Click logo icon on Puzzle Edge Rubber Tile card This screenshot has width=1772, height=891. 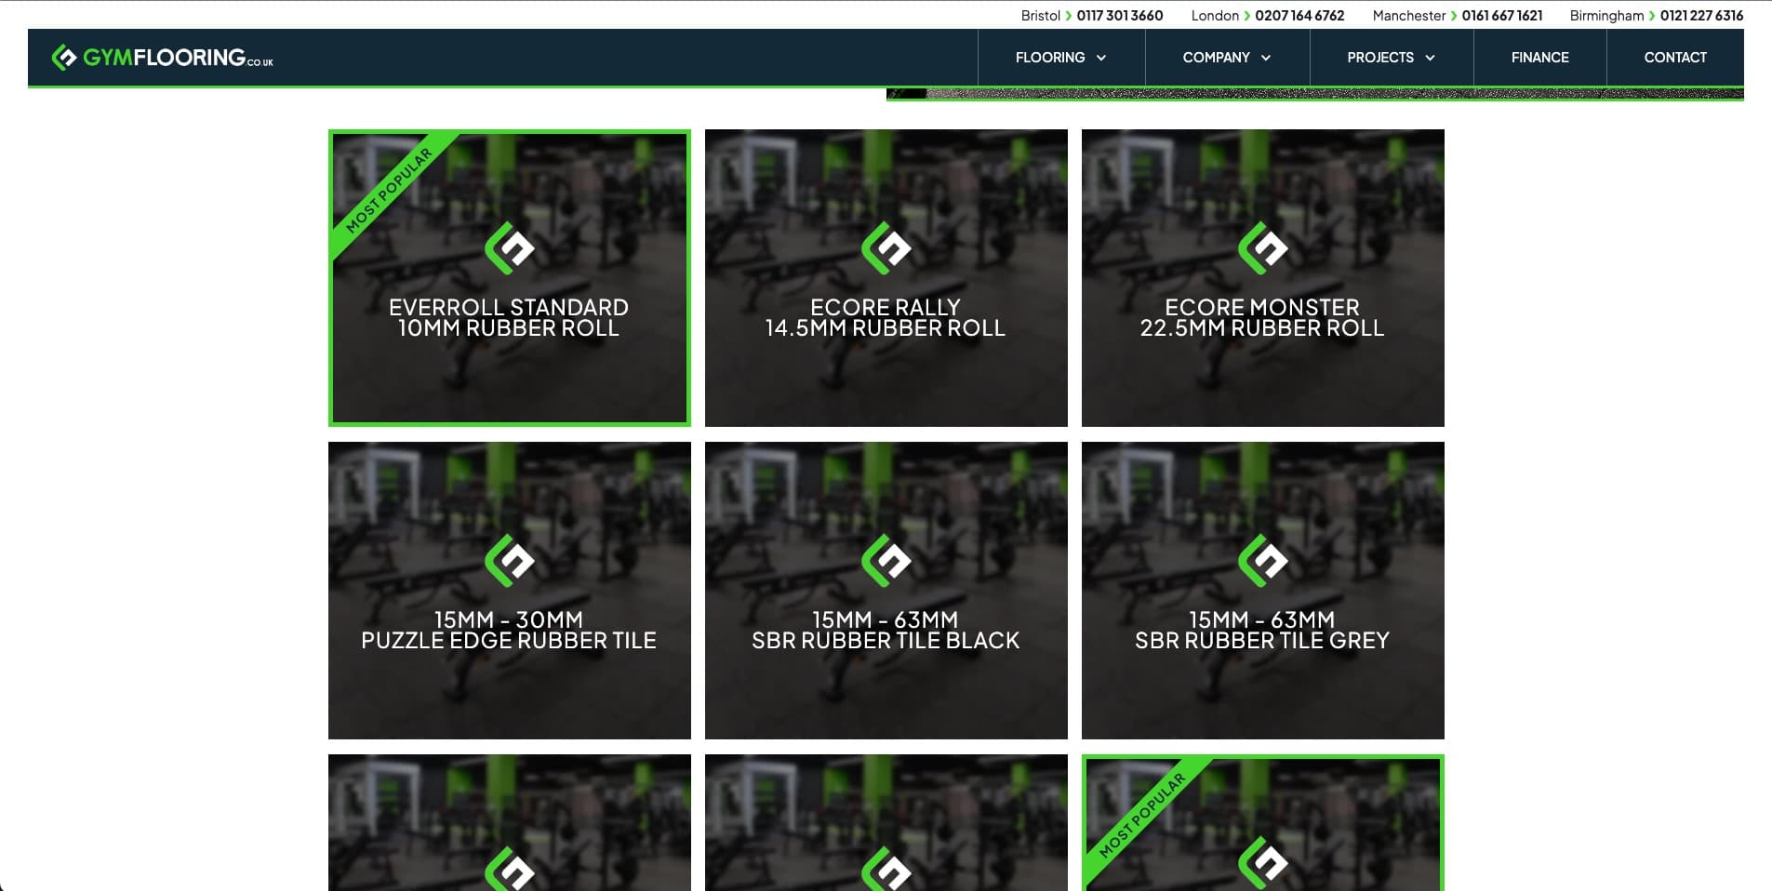point(510,561)
